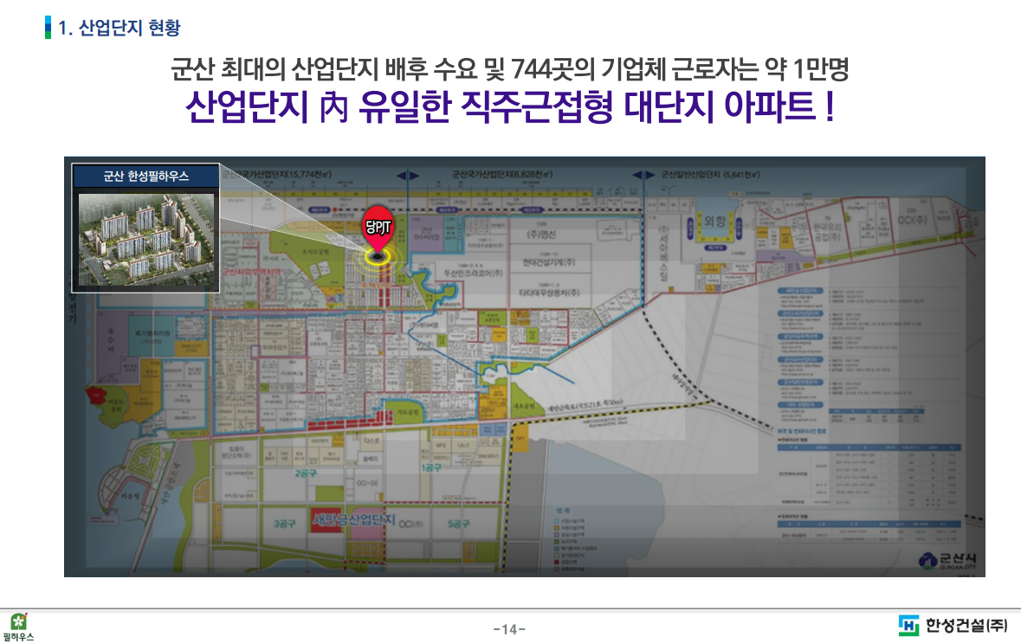The height and width of the screenshot is (643, 1021).
Task: Click the 군산시 city emblem on map
Action: click(927, 560)
